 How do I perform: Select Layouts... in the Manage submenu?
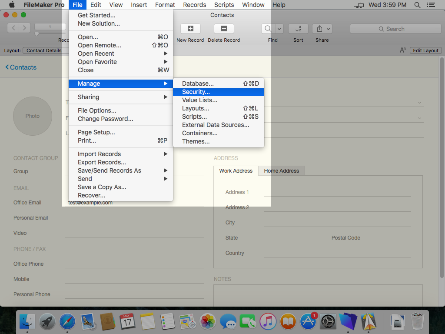(219, 108)
